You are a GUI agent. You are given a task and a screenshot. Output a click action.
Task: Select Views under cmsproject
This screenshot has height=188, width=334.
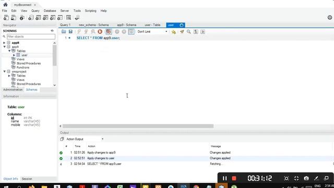click(x=20, y=80)
